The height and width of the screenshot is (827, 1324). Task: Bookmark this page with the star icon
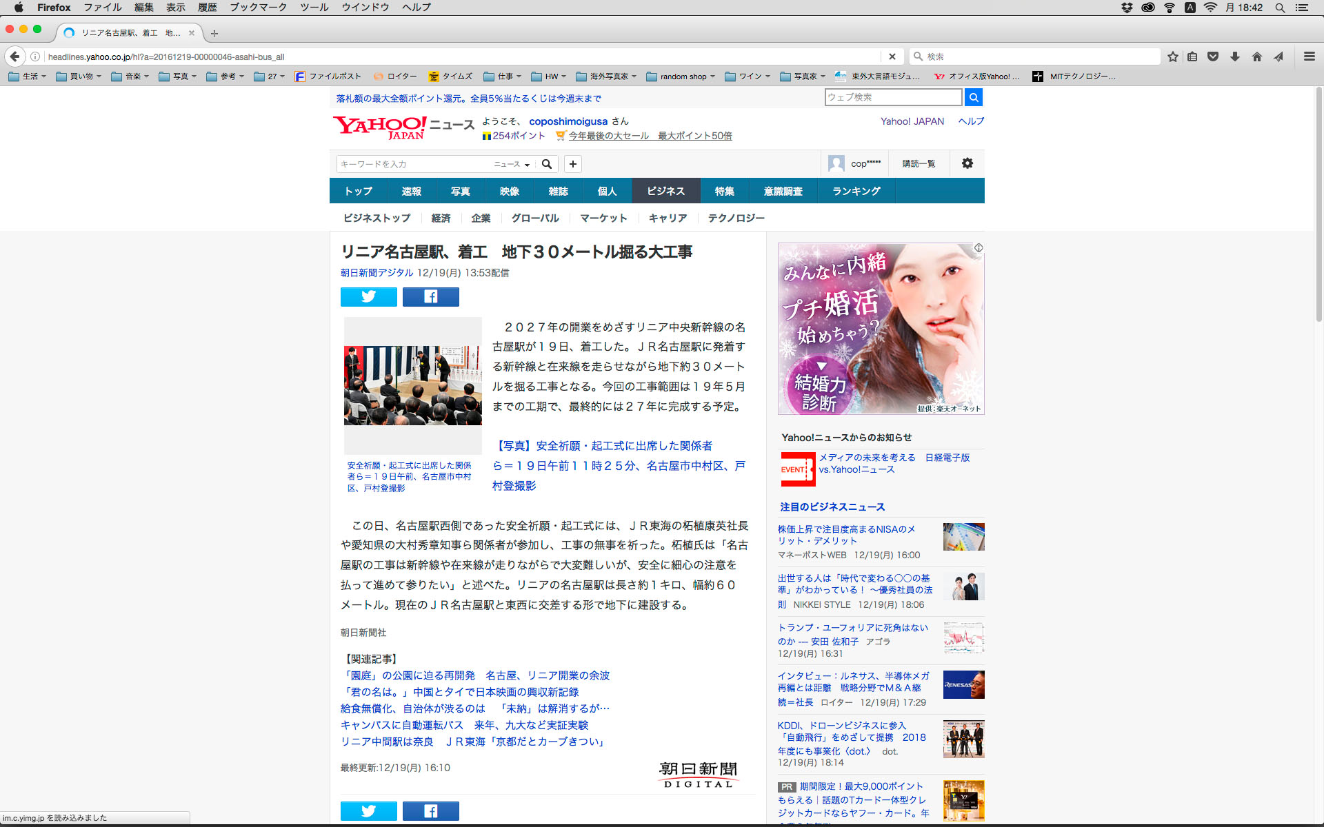pos(1172,57)
